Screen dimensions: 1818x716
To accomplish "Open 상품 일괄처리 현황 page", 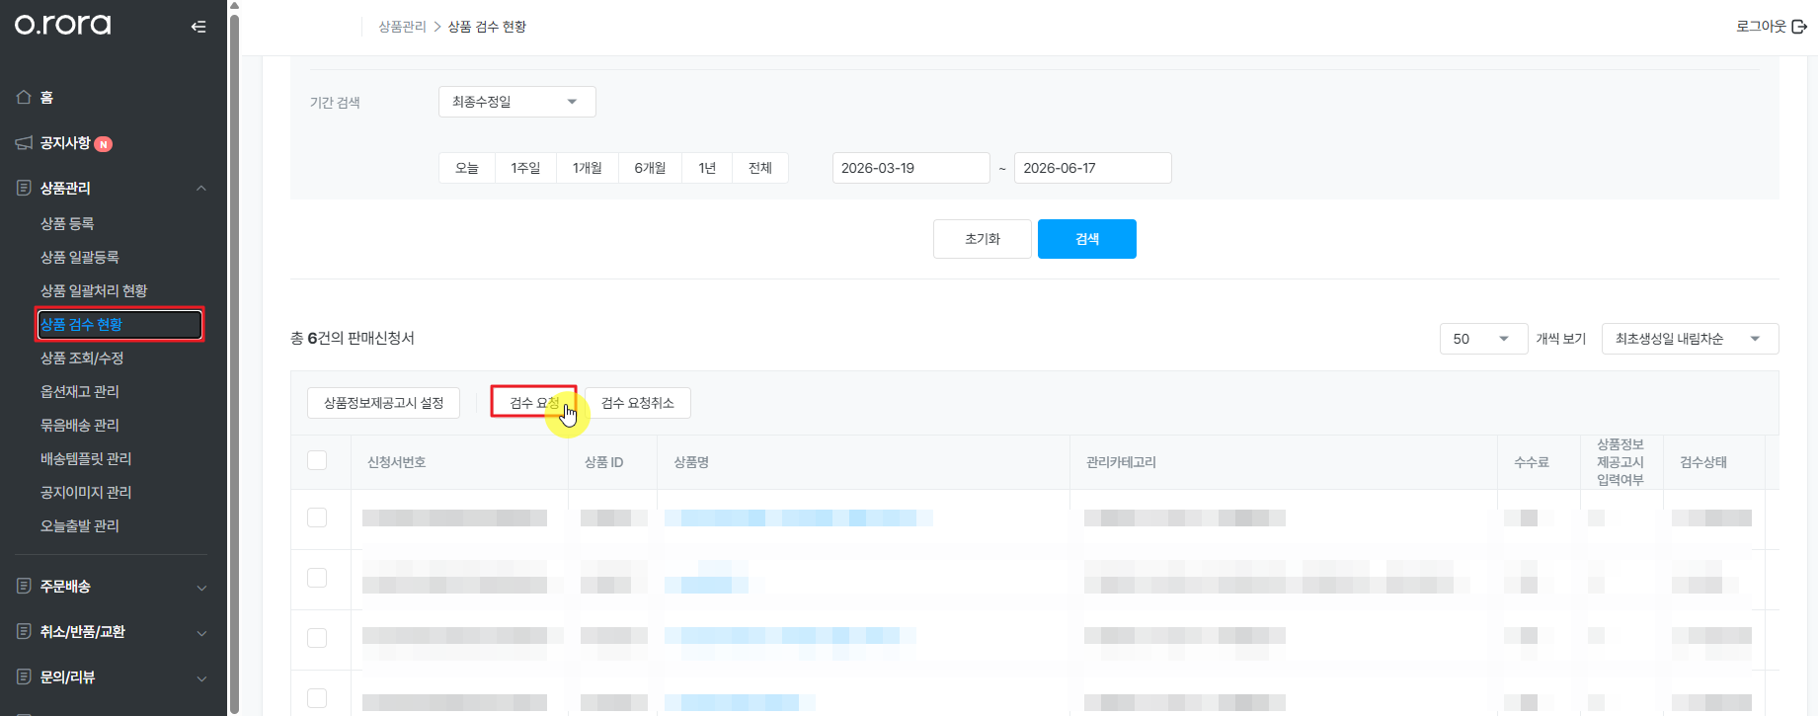I will pyautogui.click(x=94, y=290).
